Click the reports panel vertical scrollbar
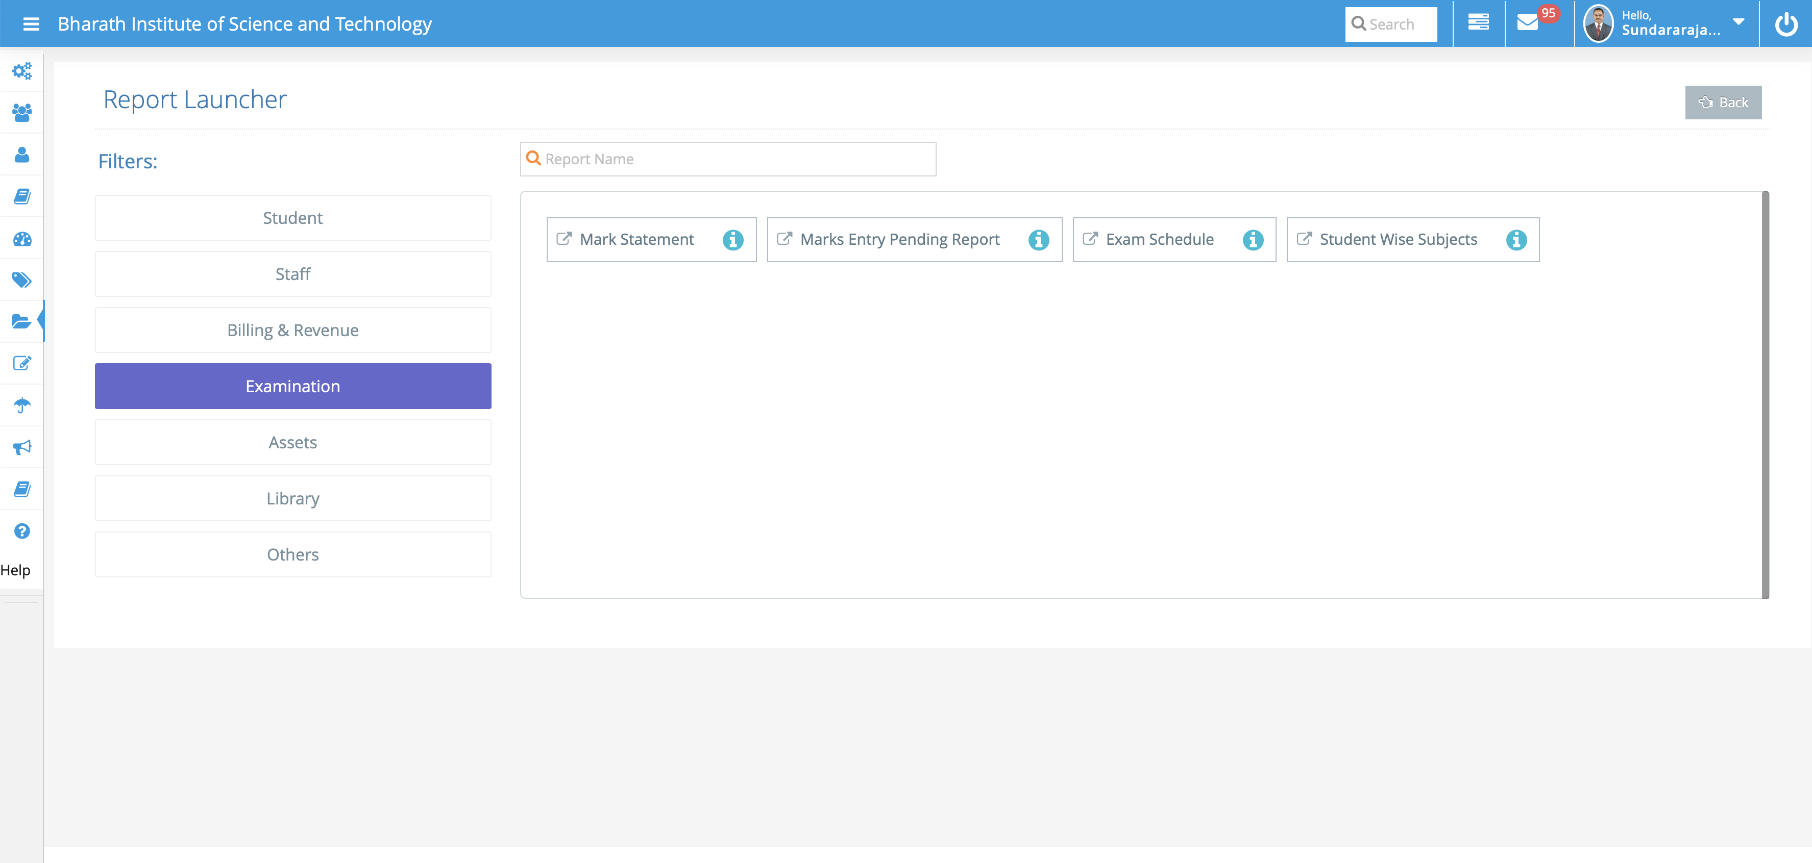Viewport: 1812px width, 863px height. tap(1765, 394)
